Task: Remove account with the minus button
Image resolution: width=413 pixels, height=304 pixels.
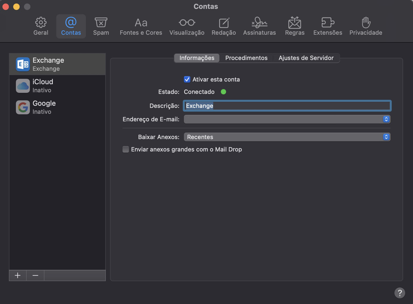Action: tap(35, 275)
